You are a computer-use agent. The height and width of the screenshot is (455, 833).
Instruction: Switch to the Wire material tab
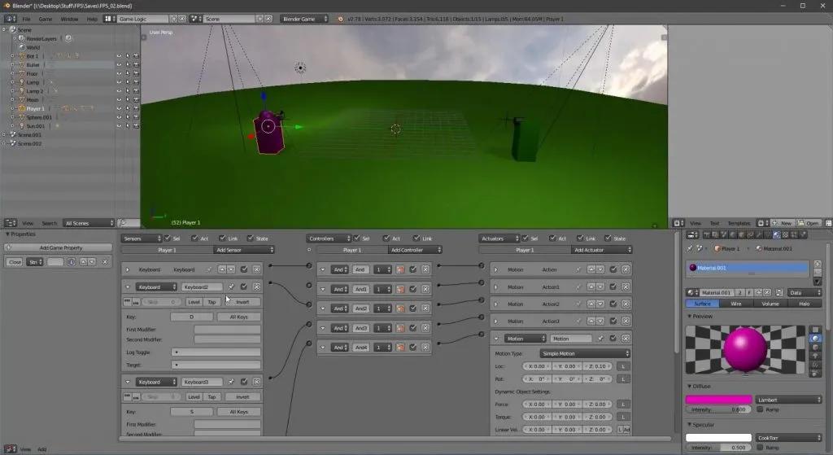[x=736, y=303]
